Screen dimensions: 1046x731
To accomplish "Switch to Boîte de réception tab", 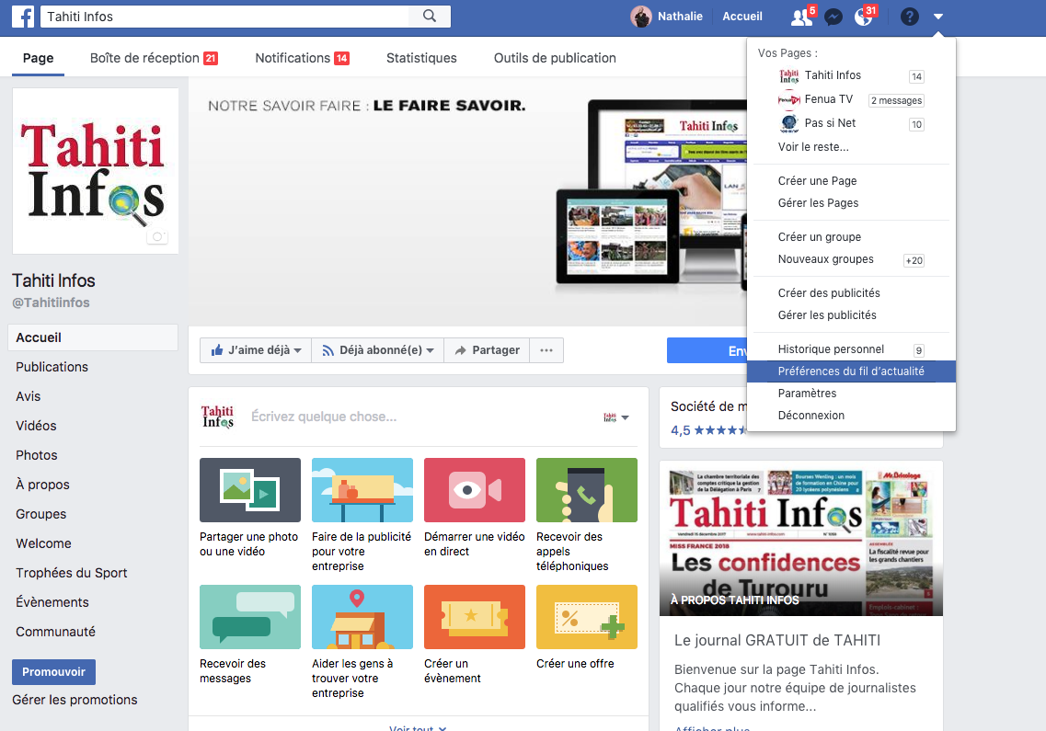I will (x=154, y=58).
